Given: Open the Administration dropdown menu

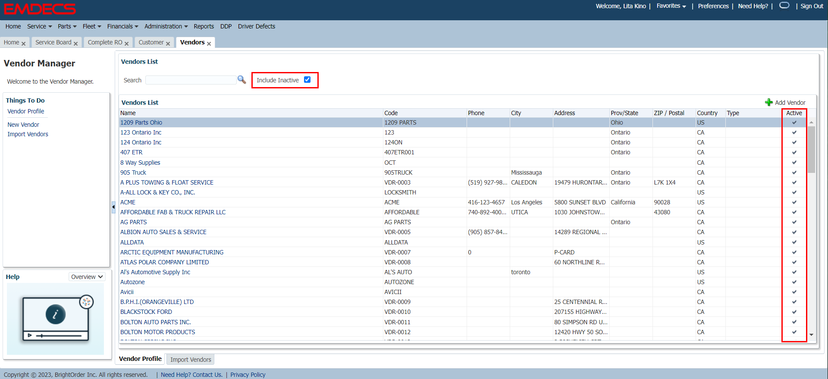Looking at the screenshot, I should tap(166, 26).
